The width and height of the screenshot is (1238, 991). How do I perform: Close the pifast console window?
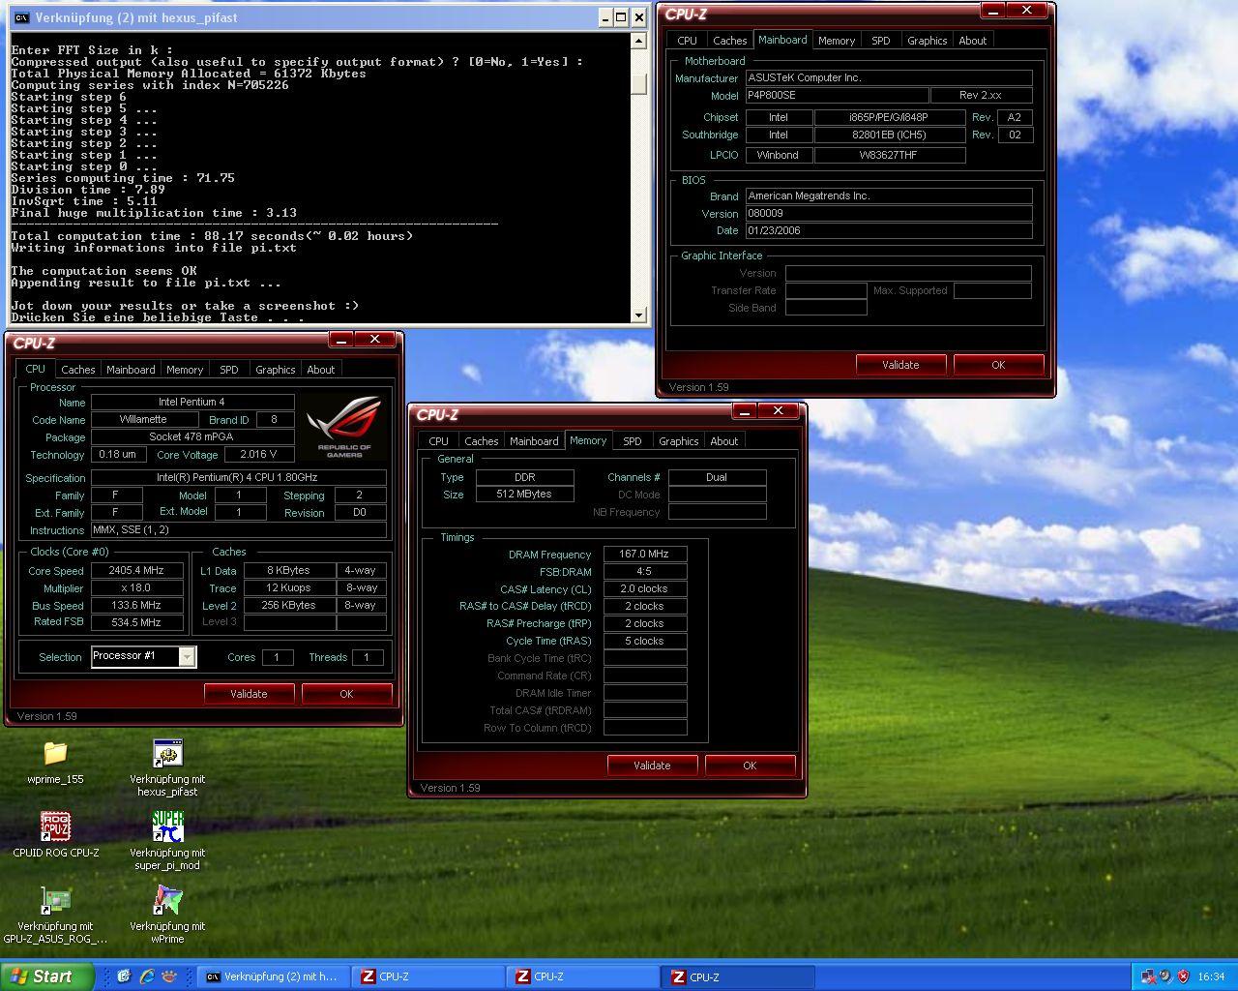click(640, 17)
